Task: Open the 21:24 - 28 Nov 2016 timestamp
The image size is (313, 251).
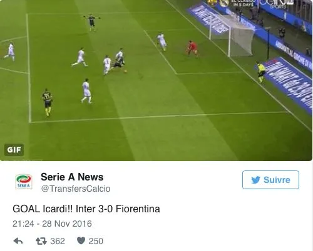Action: (x=52, y=224)
